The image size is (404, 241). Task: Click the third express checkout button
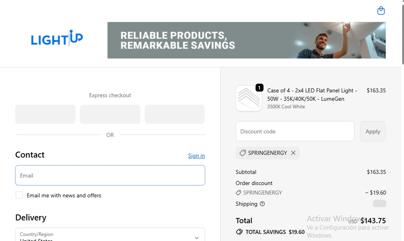point(175,114)
